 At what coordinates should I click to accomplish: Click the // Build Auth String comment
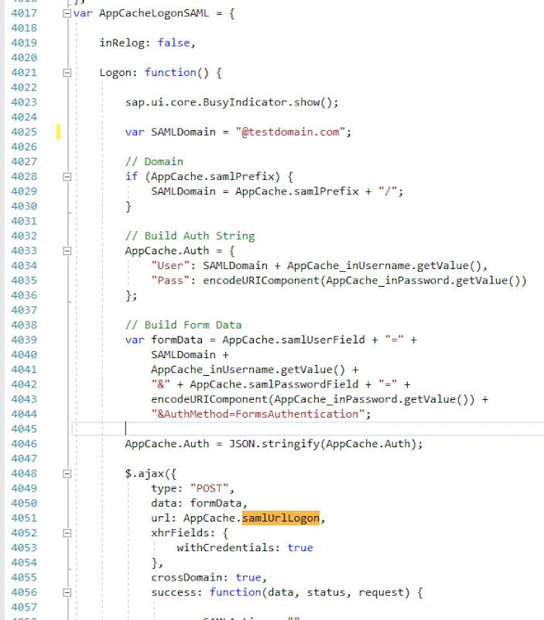tap(190, 236)
